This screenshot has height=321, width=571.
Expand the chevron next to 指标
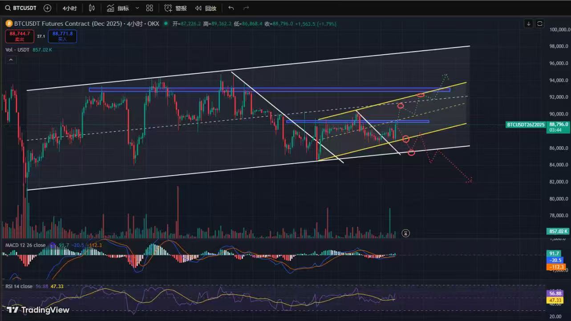click(137, 8)
